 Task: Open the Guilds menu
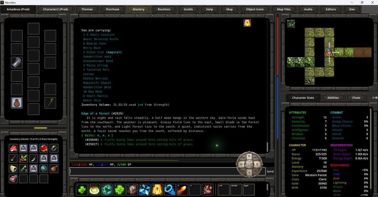(188, 9)
